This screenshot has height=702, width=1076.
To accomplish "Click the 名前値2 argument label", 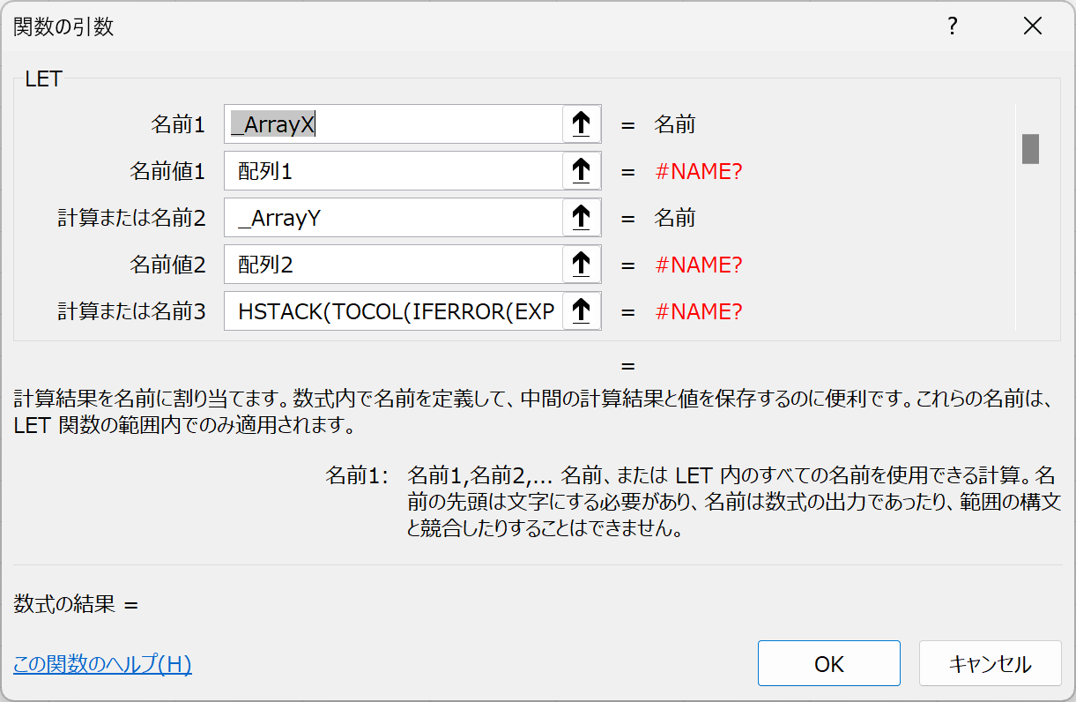I will [167, 265].
